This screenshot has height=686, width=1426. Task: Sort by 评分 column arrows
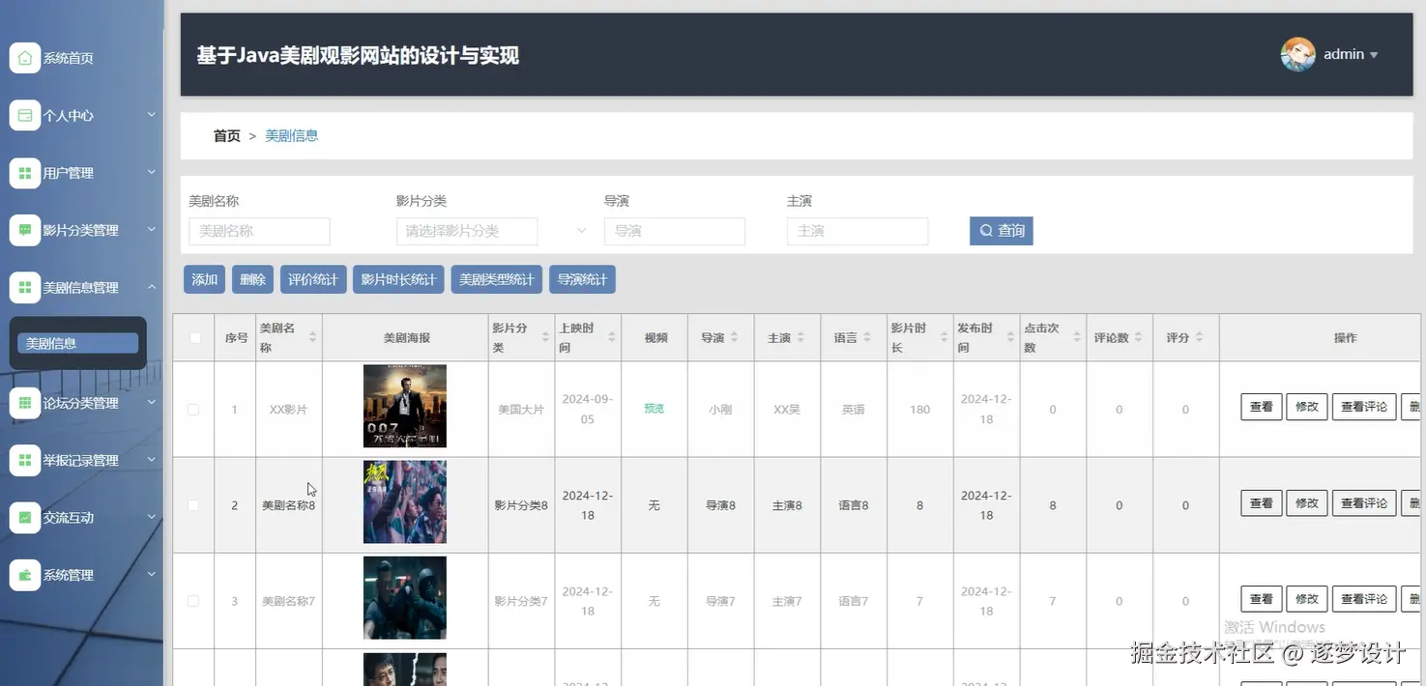click(1199, 337)
